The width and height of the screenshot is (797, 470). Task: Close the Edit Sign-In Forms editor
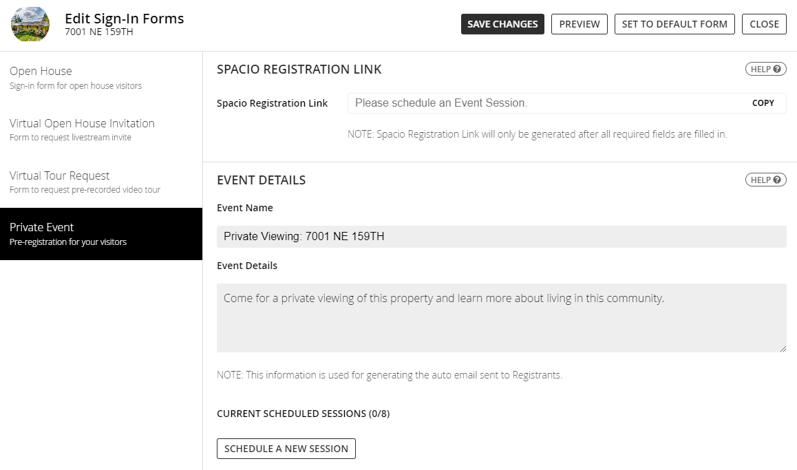tap(764, 23)
